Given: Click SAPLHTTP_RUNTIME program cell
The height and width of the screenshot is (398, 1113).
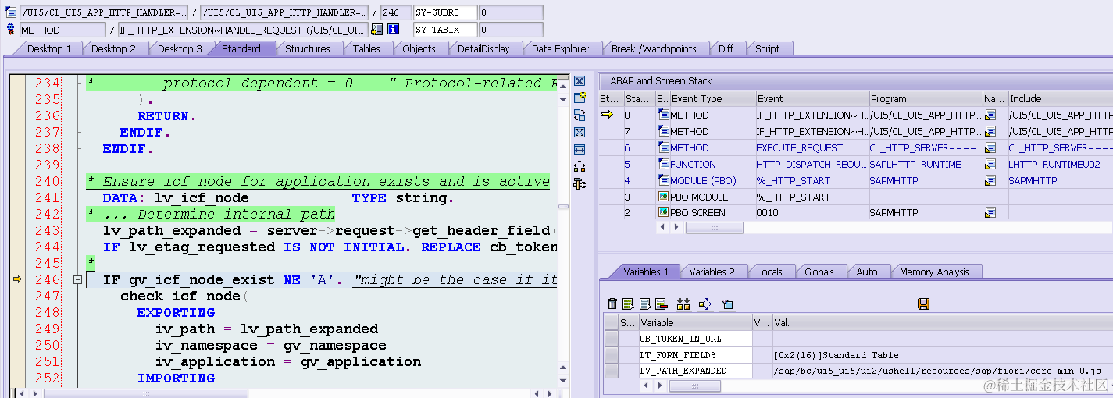Looking at the screenshot, I should pos(926,164).
